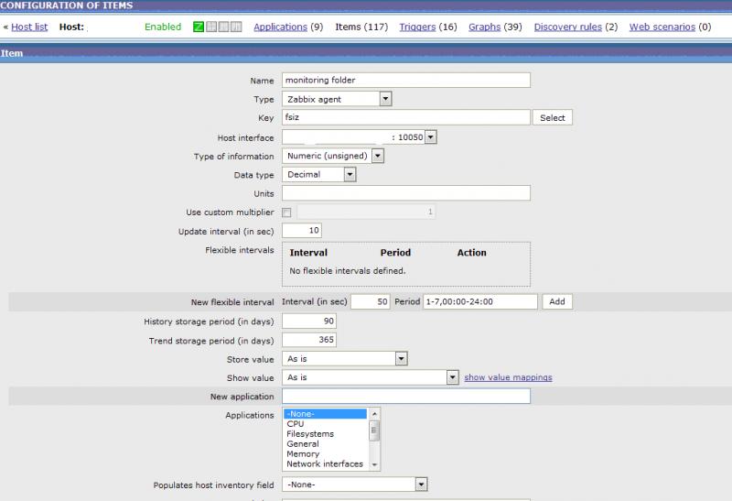Click the New application text field
Viewport: 732px width, 501px height.
click(x=406, y=397)
